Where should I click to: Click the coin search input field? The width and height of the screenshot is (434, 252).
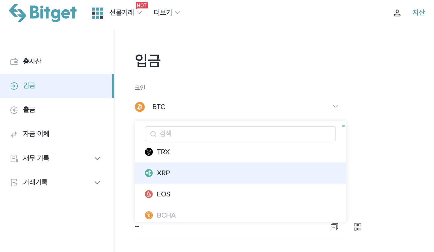tap(240, 134)
